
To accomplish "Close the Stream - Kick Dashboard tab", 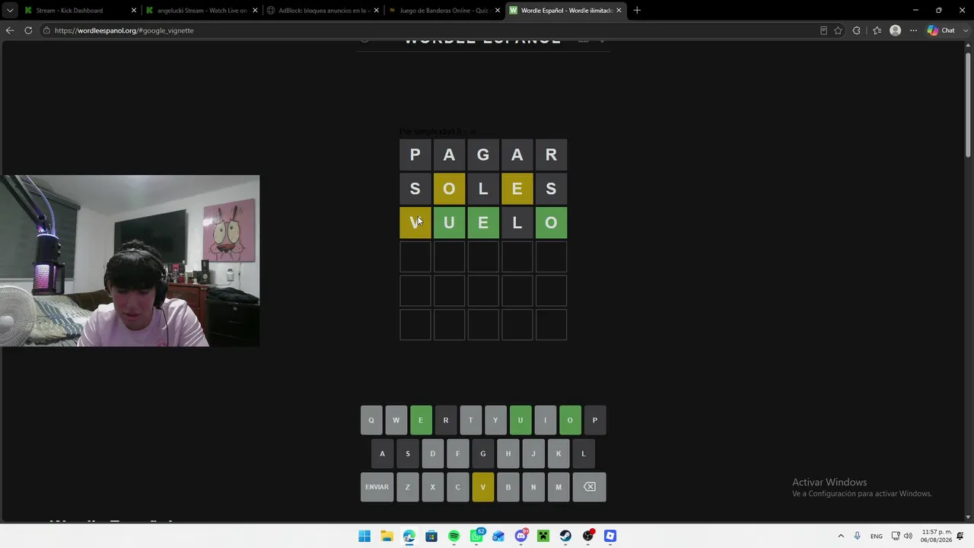I will [x=134, y=11].
